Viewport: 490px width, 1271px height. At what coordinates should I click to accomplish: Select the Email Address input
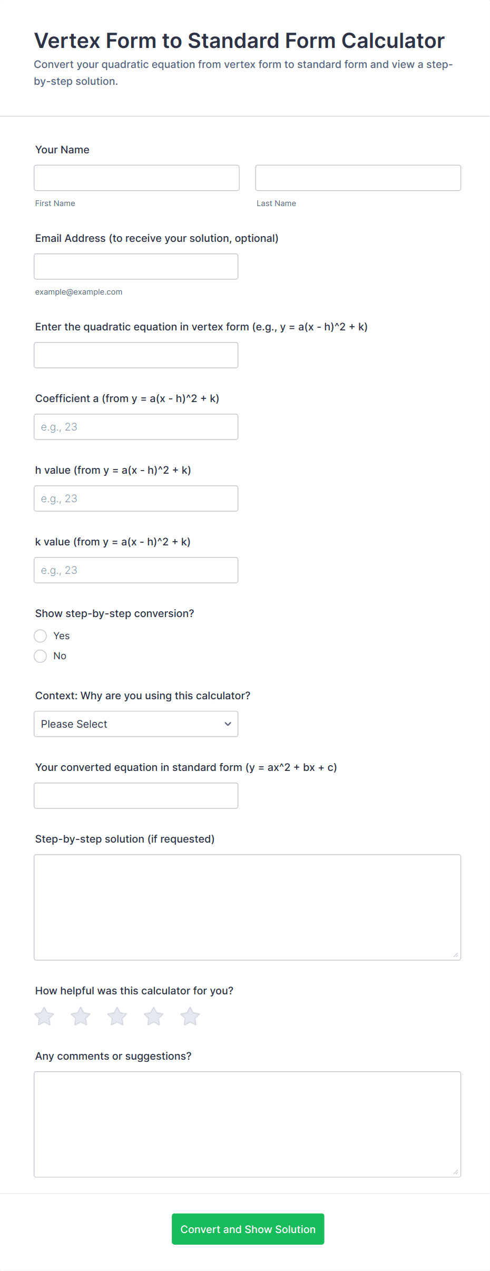[136, 267]
